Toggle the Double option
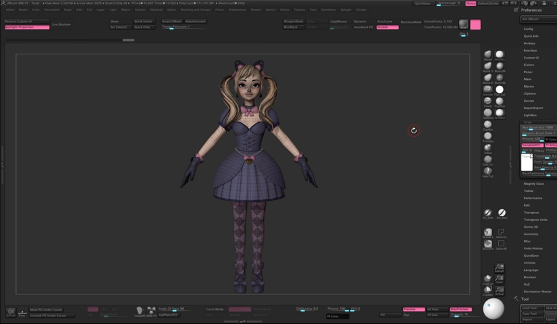The height and width of the screenshot is (324, 557). (x=387, y=27)
